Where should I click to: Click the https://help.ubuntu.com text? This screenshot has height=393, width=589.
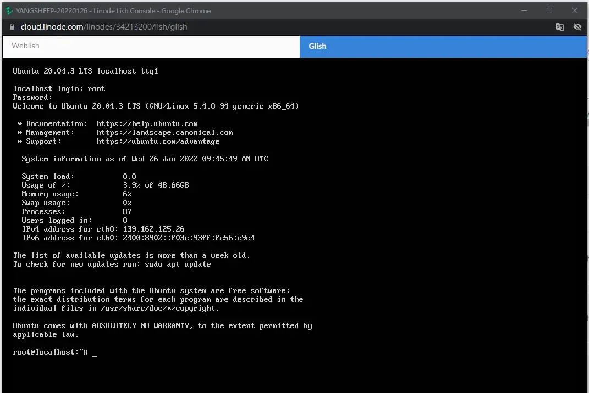[147, 123]
